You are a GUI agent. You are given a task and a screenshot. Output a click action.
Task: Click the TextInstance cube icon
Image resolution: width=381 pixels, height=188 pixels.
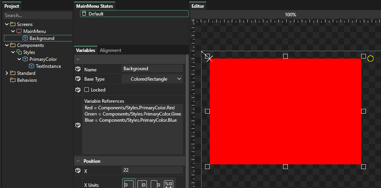point(31,66)
